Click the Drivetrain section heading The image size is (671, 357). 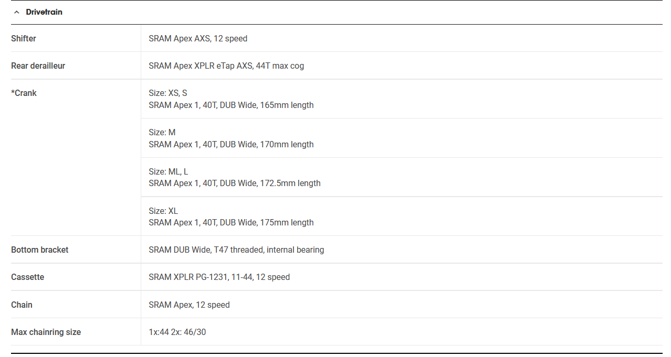44,12
